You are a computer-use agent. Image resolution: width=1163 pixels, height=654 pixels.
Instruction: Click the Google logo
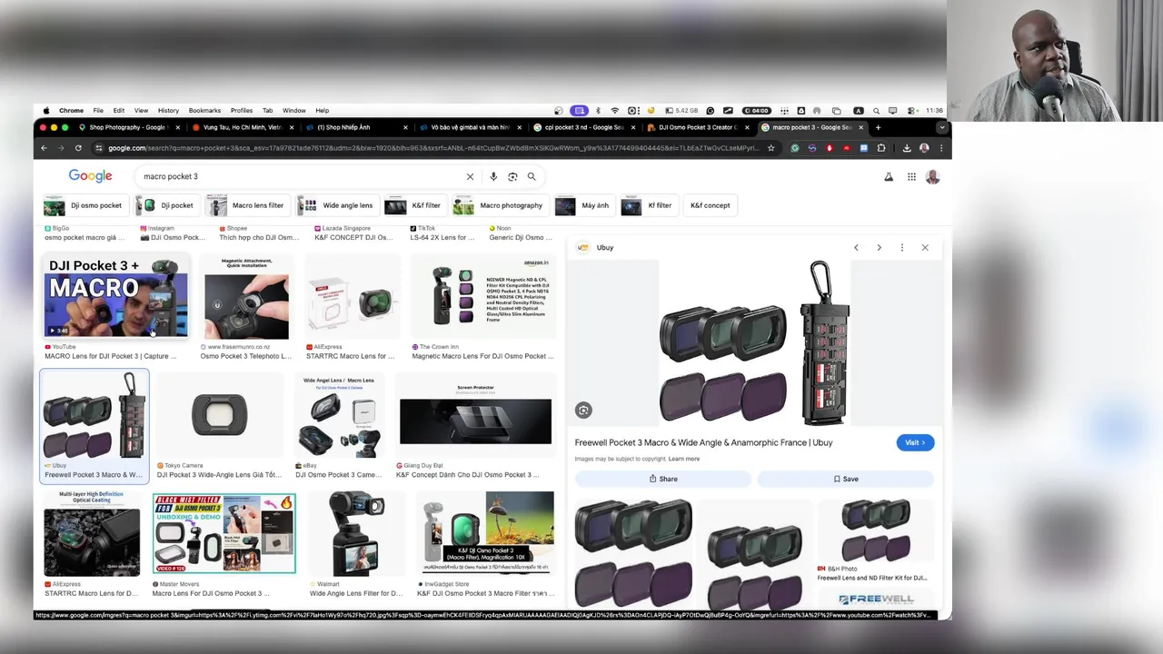[91, 176]
